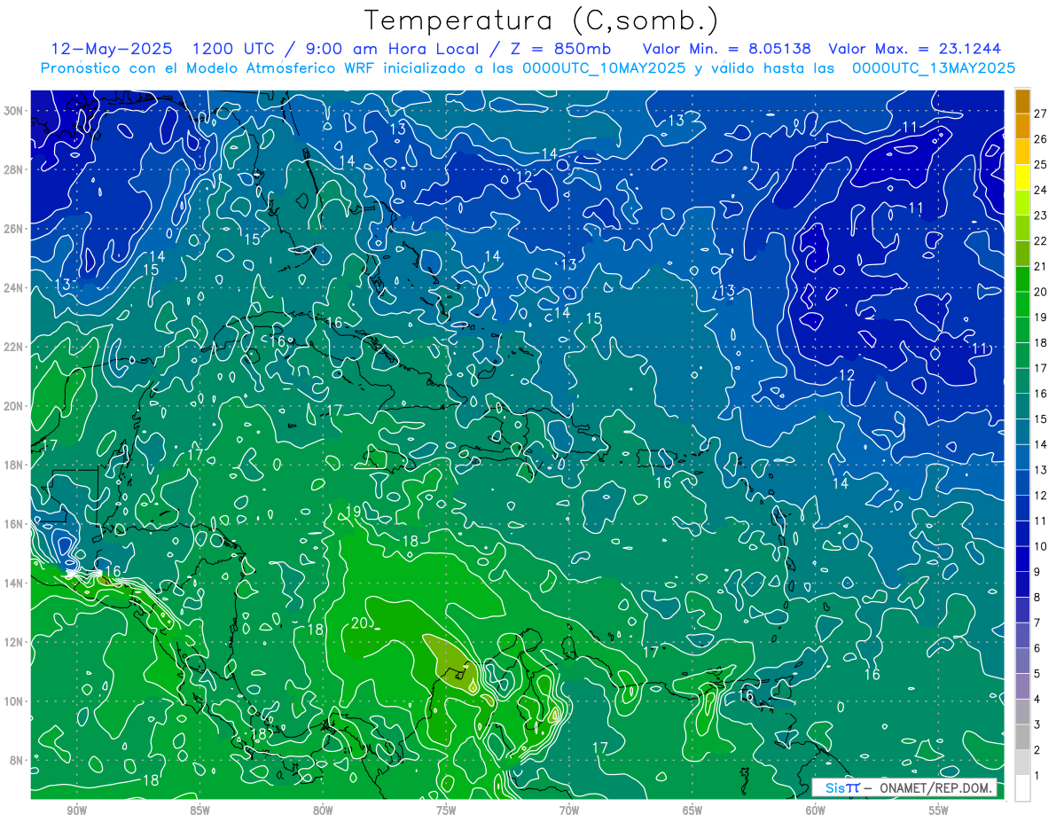Screen dimensions: 1064x822
Task: Click the color scale value "24"
Action: coord(1040,190)
